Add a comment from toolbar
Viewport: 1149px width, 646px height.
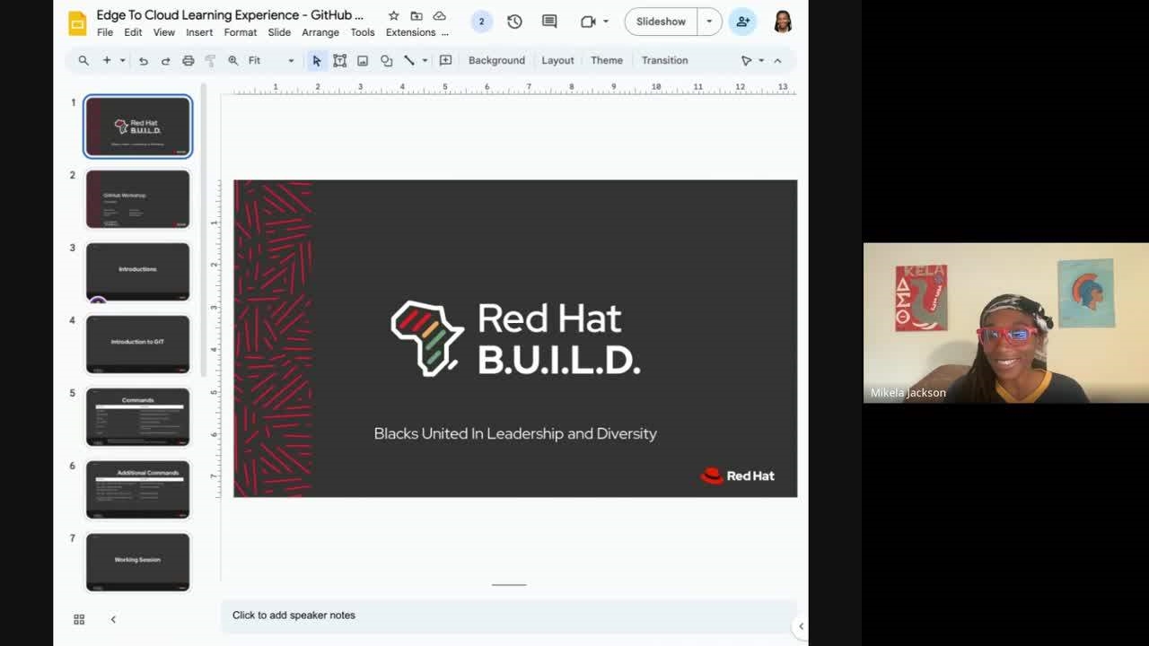pos(445,60)
